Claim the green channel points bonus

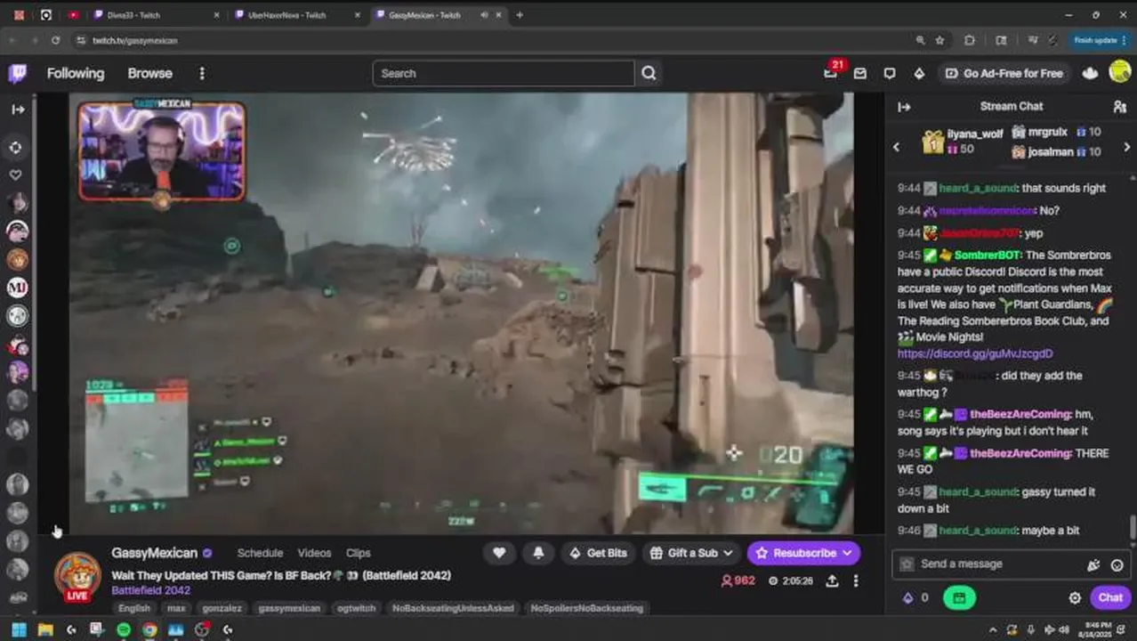coord(959,598)
